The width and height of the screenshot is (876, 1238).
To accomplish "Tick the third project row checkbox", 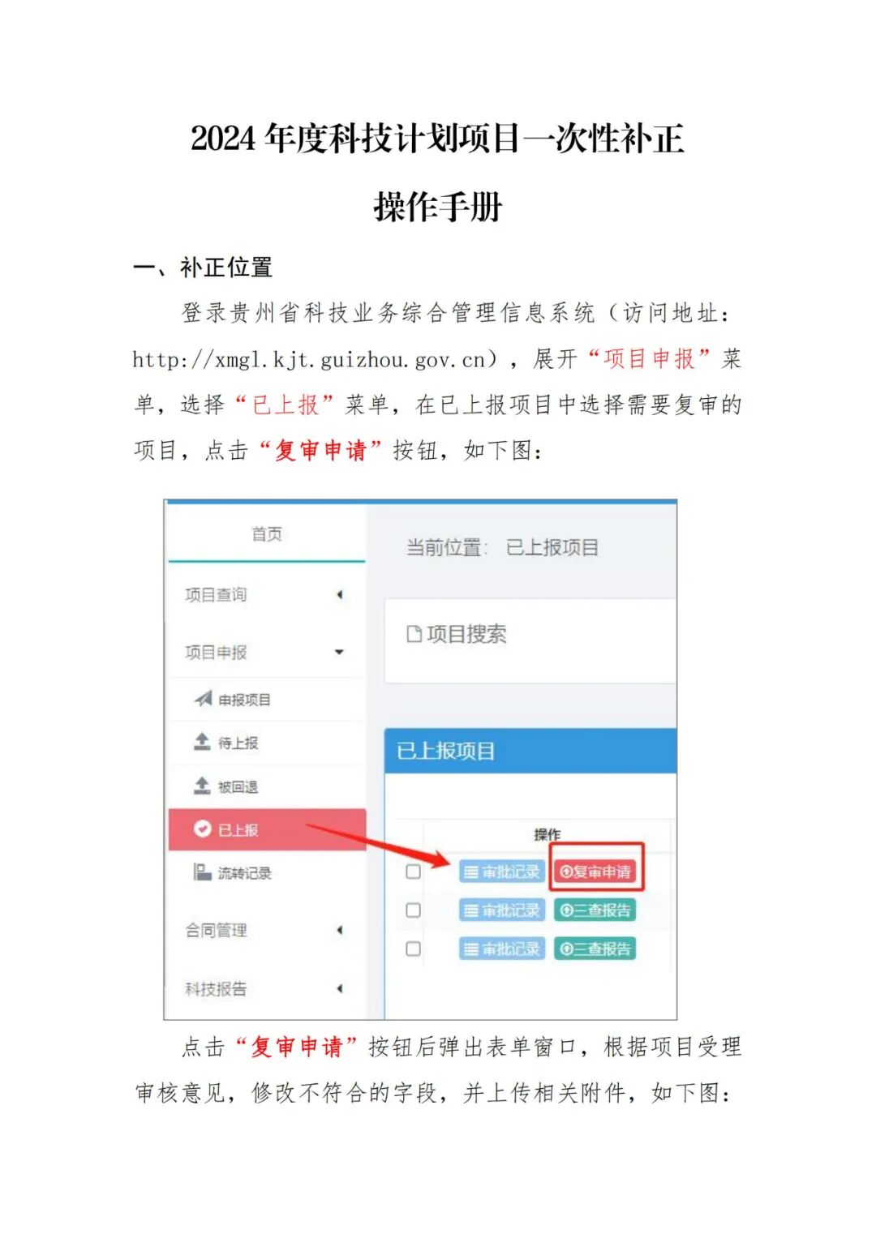I will click(413, 949).
